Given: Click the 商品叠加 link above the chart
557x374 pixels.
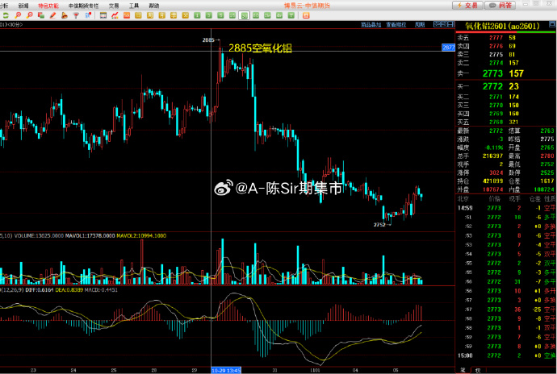Looking at the screenshot, I should pos(371,25).
